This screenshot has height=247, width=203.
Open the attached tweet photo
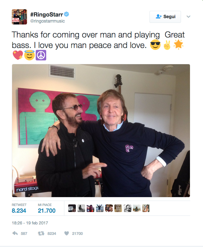click(x=101, y=131)
